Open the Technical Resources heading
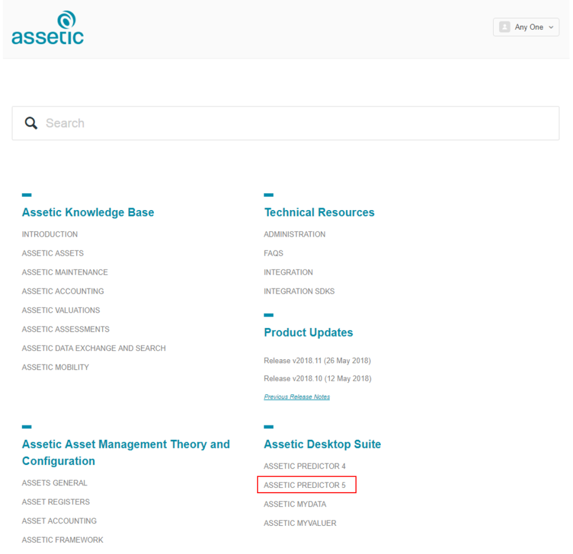Viewport: 573px width, 554px height. (x=319, y=212)
